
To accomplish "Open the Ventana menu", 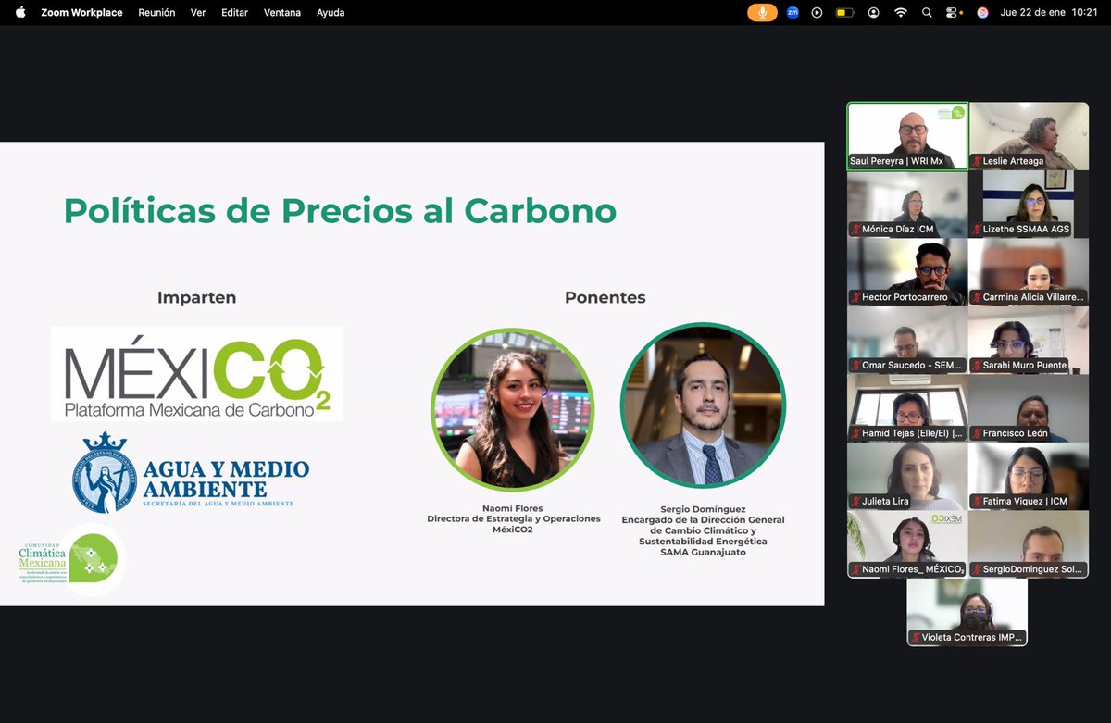I will [281, 12].
